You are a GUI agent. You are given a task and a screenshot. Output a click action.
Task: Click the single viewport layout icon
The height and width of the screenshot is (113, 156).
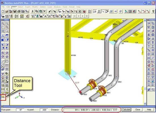(x=7, y=61)
